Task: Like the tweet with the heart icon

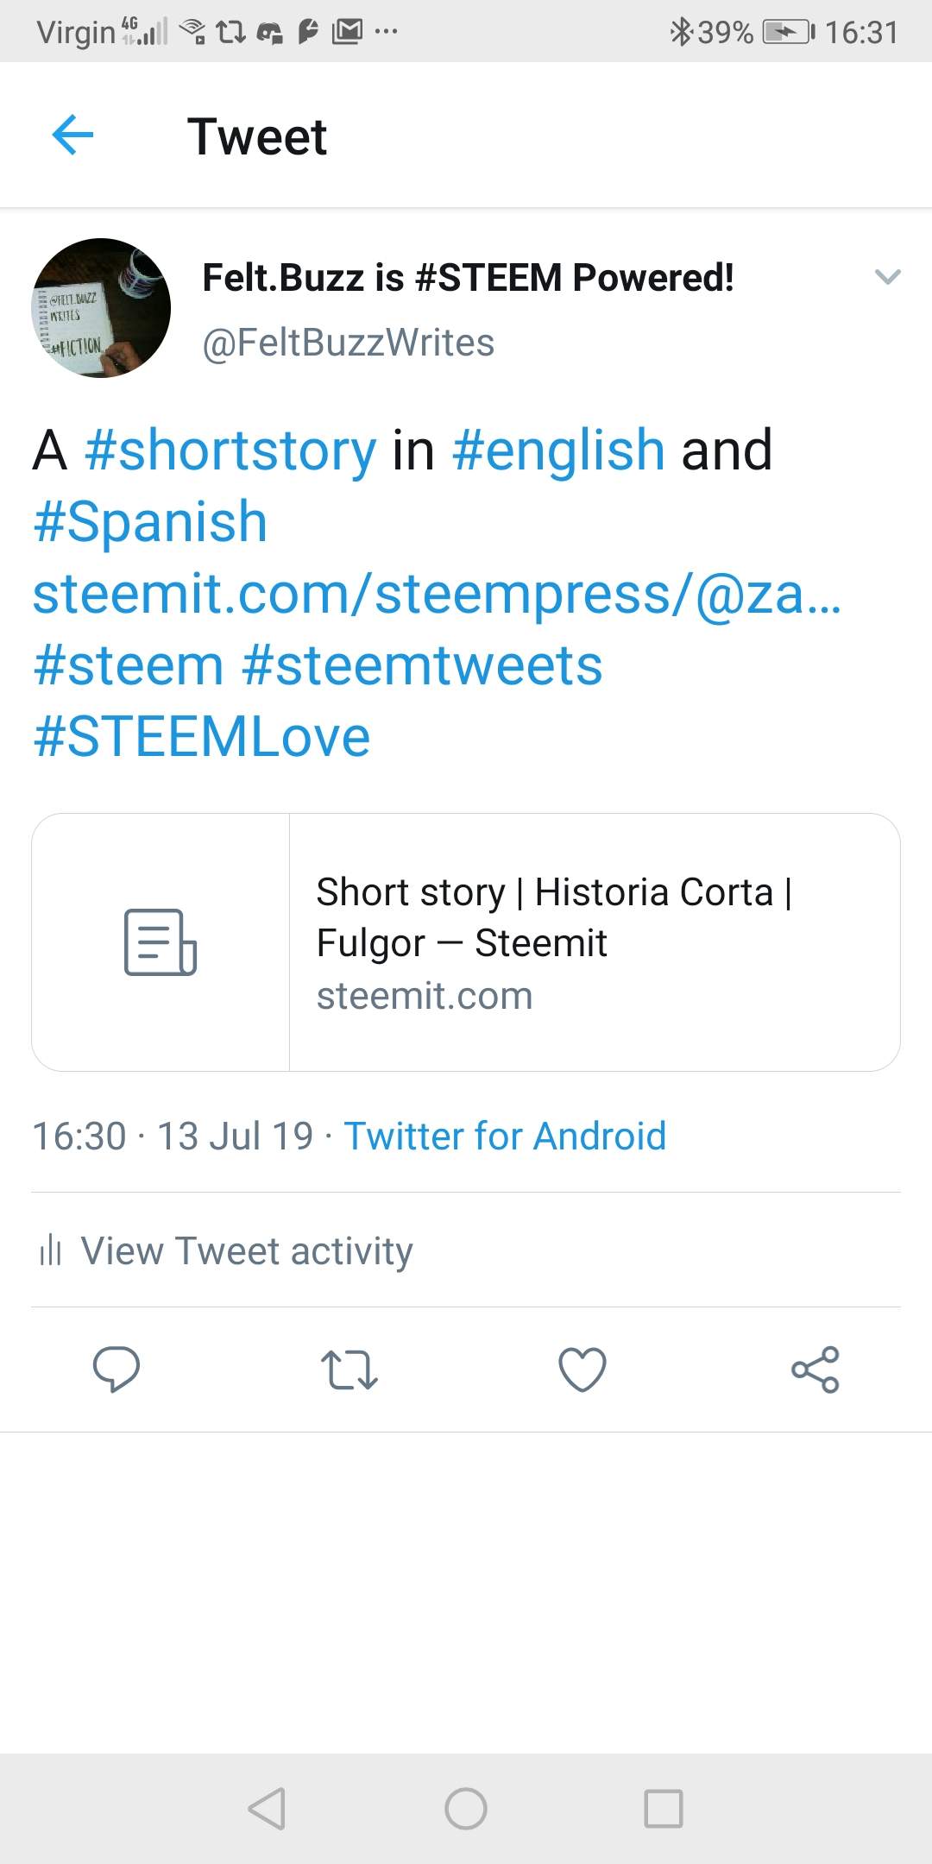Action: pos(582,1370)
